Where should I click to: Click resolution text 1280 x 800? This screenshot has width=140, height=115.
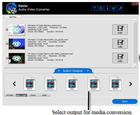click(x=42, y=27)
